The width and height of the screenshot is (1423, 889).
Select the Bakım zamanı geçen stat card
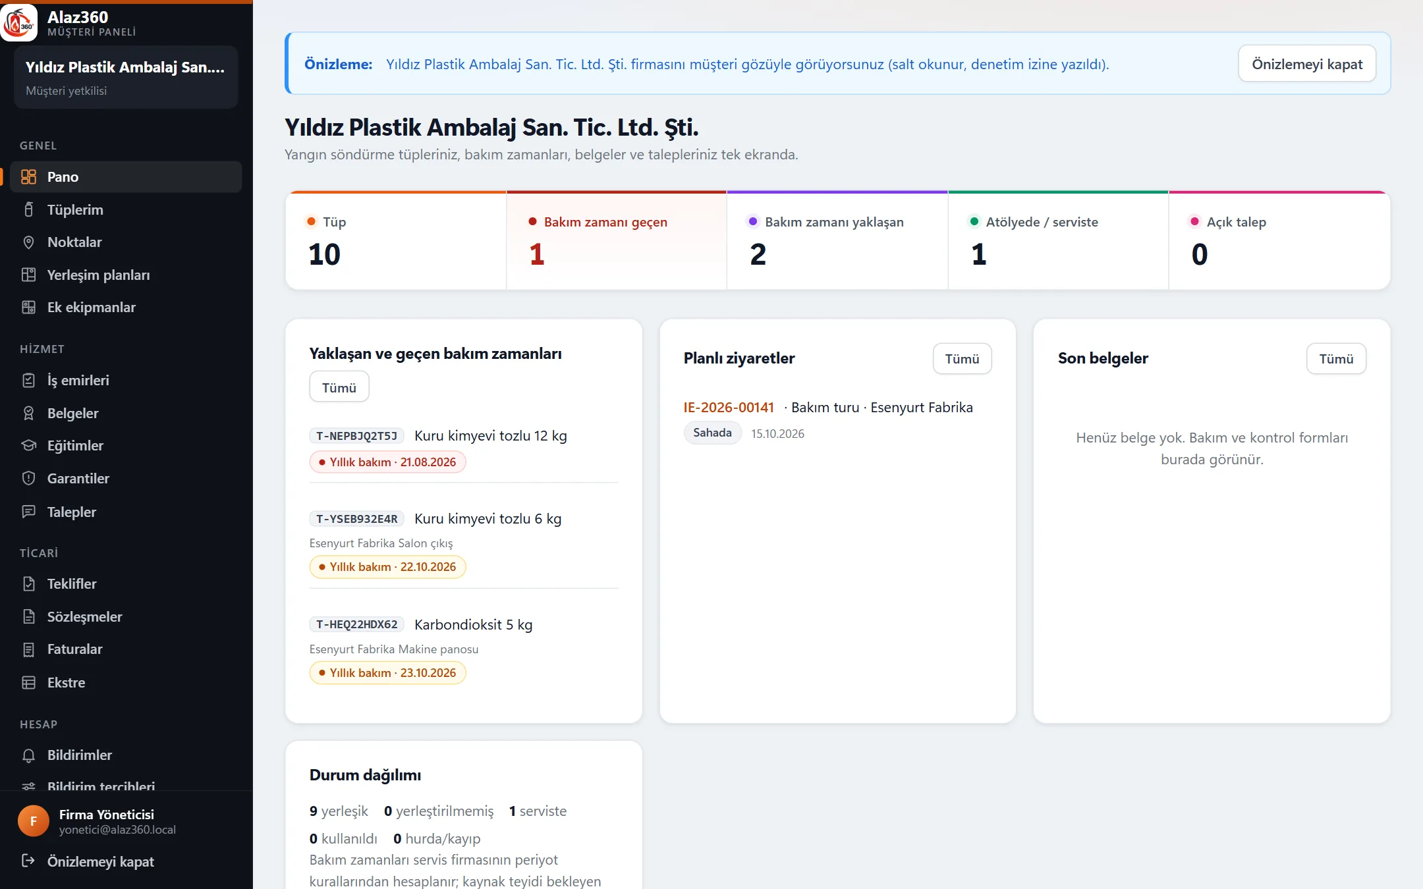click(x=617, y=241)
